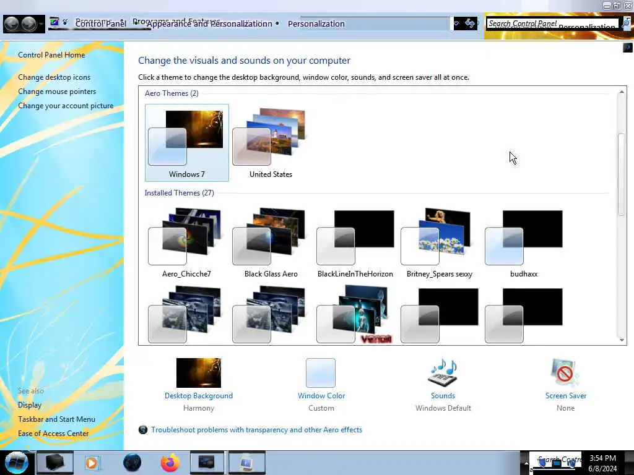This screenshot has width=634, height=475.
Task: Click the theme list scroll up arrow
Action: click(x=622, y=92)
